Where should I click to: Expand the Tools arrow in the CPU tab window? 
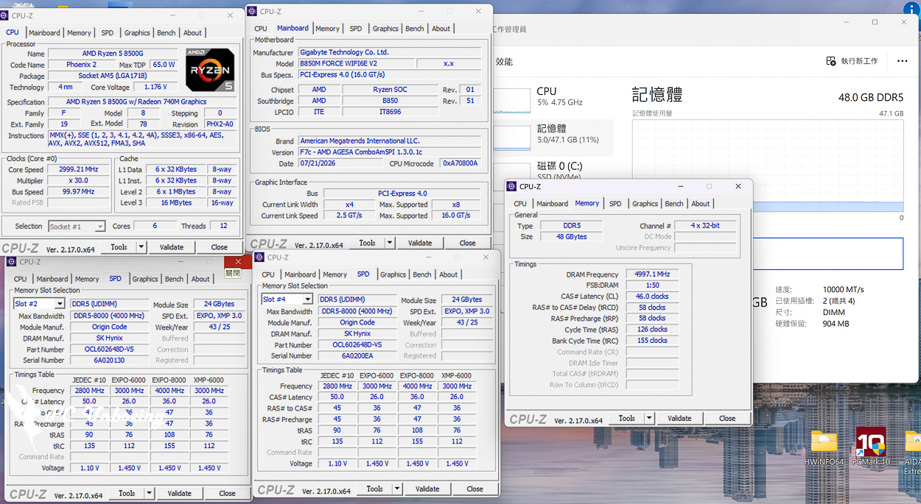tap(141, 247)
